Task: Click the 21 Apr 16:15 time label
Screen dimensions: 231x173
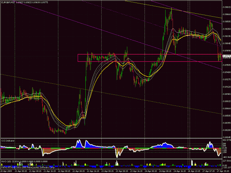Action: [x=50, y=171]
